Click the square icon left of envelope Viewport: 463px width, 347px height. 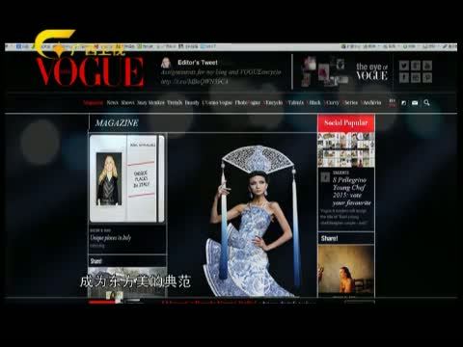pos(403,103)
